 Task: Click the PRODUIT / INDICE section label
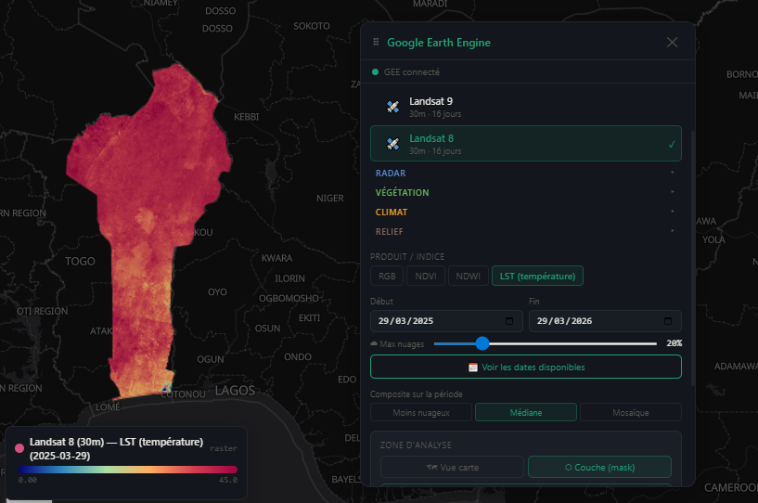pyautogui.click(x=407, y=256)
